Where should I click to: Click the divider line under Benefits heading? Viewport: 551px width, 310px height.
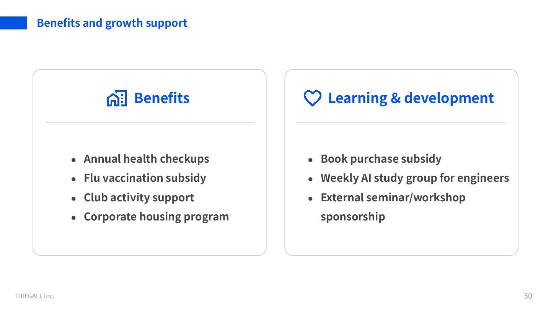[x=149, y=123]
